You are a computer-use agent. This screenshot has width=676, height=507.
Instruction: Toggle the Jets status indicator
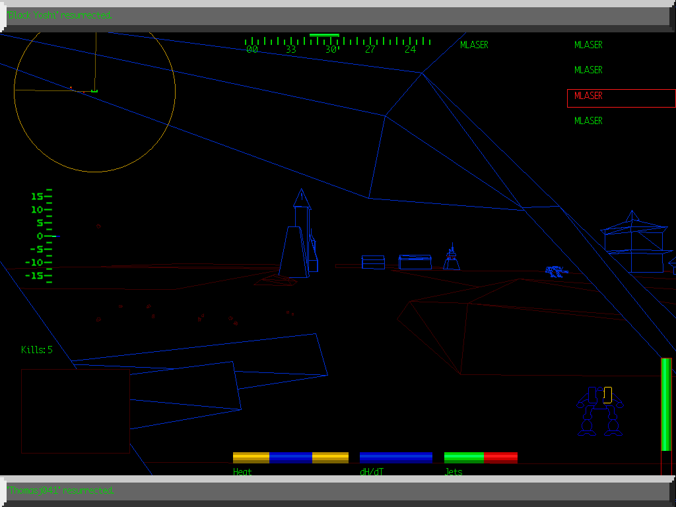481,456
